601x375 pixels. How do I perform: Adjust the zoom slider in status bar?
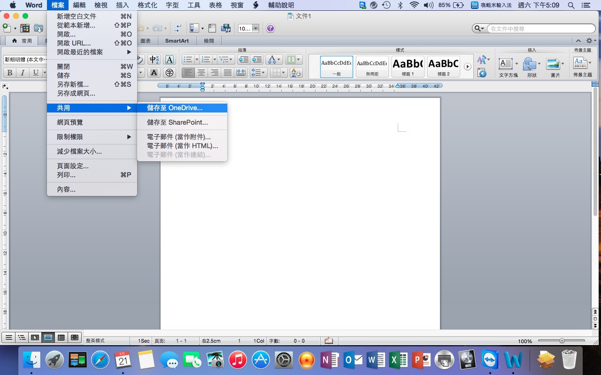(562, 341)
